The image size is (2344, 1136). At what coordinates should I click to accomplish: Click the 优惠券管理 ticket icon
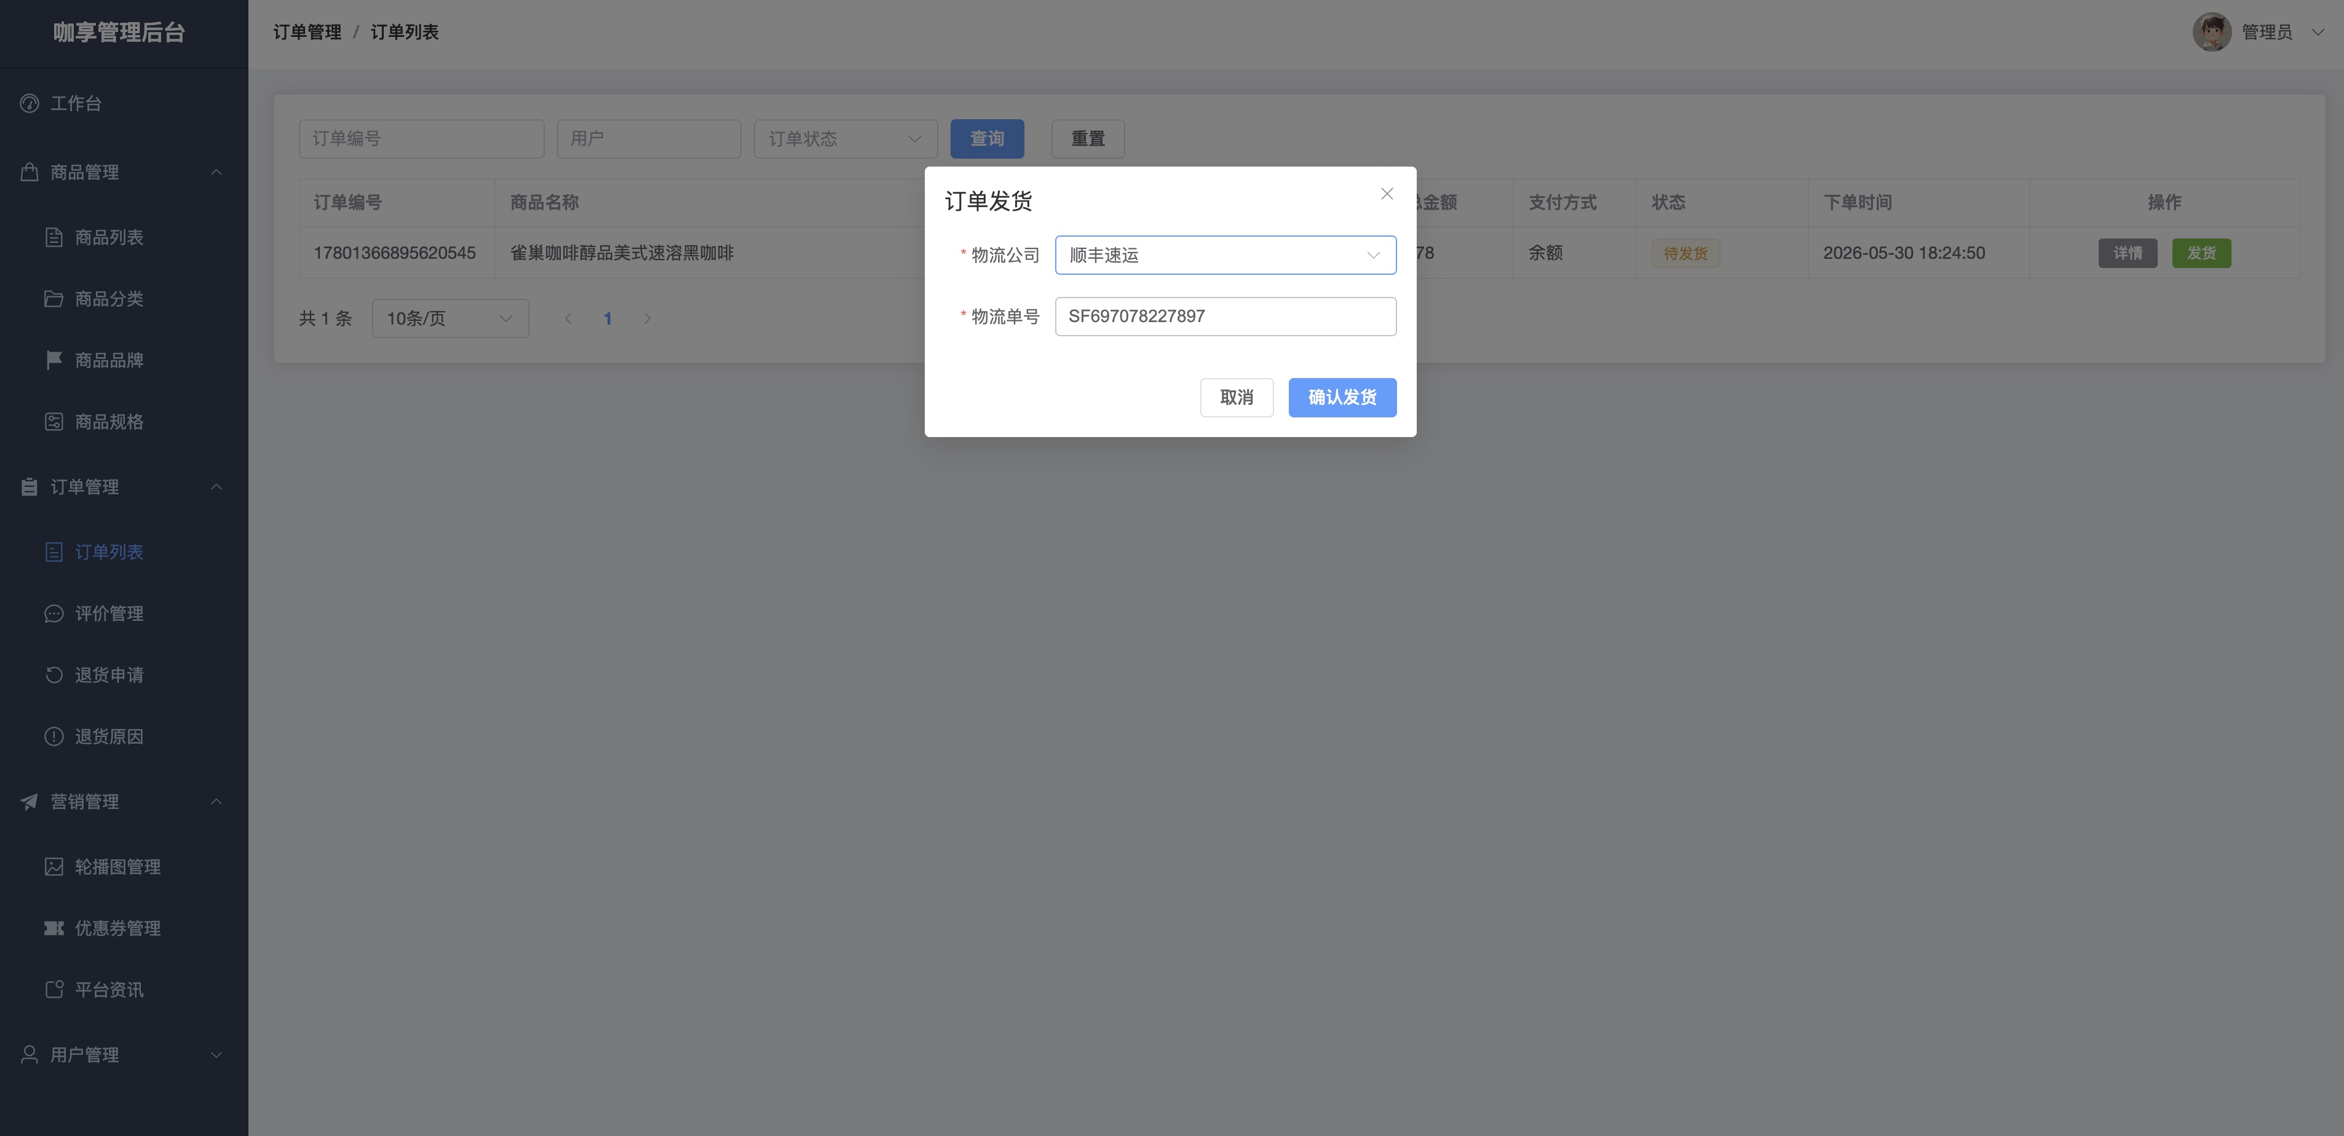pos(53,928)
